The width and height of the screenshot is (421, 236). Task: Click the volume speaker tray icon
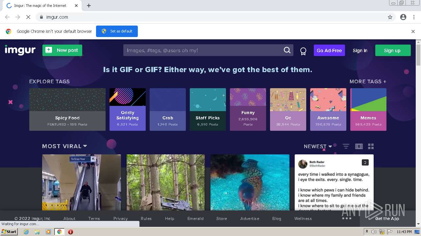point(374,232)
